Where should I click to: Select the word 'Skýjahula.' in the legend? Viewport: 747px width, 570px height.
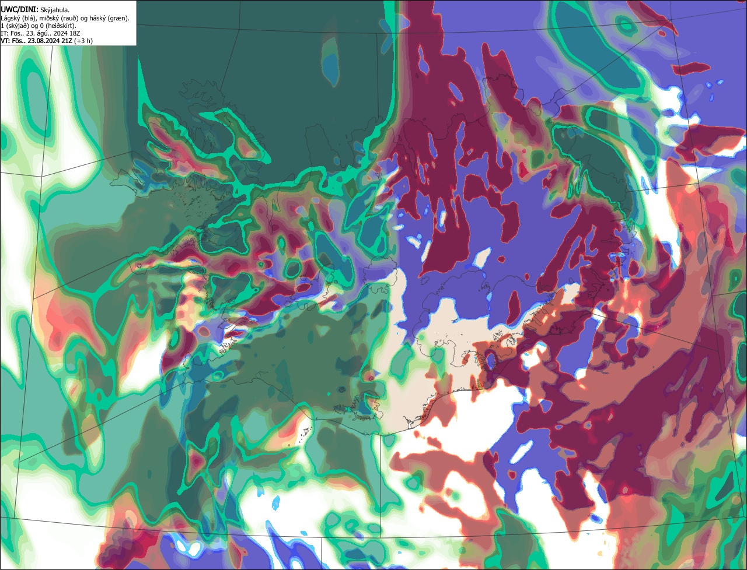point(55,10)
